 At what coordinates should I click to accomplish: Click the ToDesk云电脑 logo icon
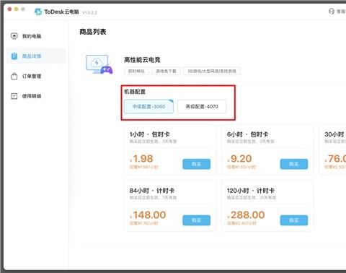coord(38,12)
